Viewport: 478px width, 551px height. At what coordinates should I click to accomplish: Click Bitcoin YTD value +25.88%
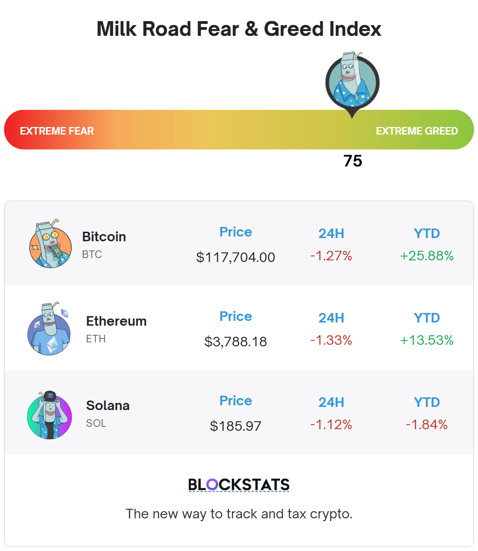pos(427,256)
